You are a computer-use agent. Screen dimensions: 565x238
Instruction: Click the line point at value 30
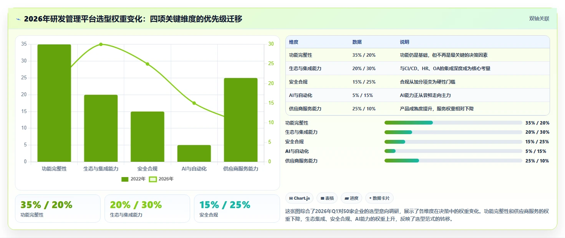[x=101, y=44]
